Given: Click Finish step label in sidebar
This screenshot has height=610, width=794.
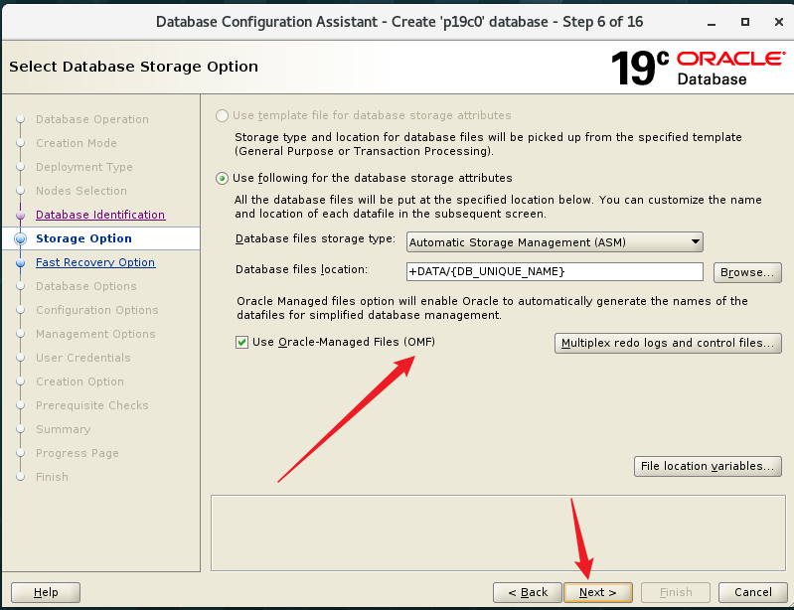Looking at the screenshot, I should pos(52,477).
